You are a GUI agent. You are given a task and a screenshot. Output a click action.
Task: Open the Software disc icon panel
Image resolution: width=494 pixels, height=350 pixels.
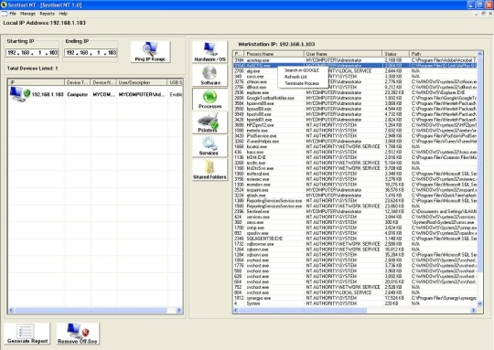tap(209, 76)
